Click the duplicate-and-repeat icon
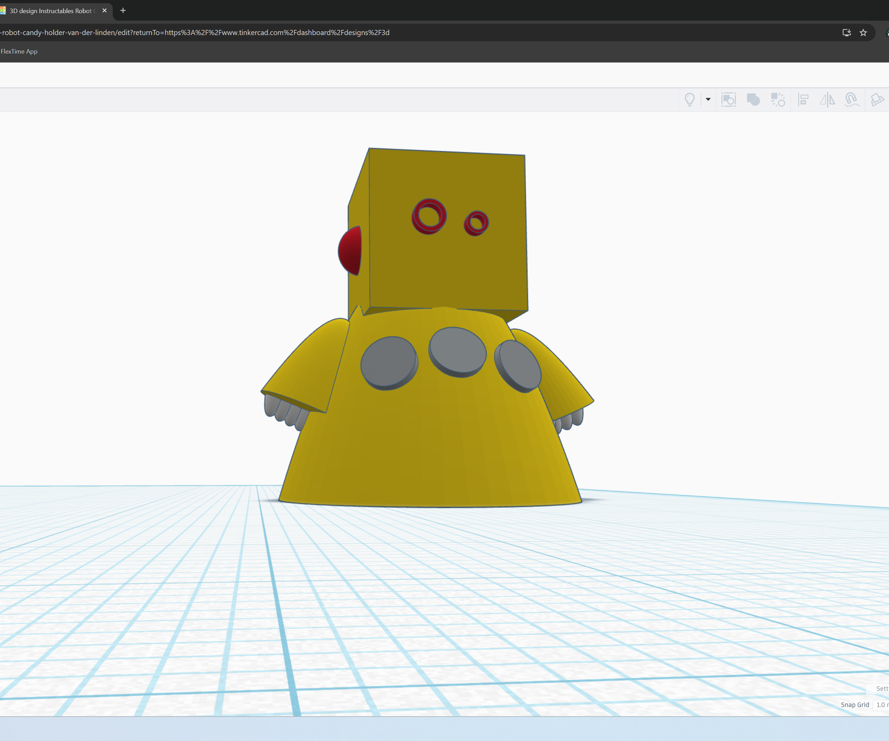The width and height of the screenshot is (889, 741). pos(729,100)
